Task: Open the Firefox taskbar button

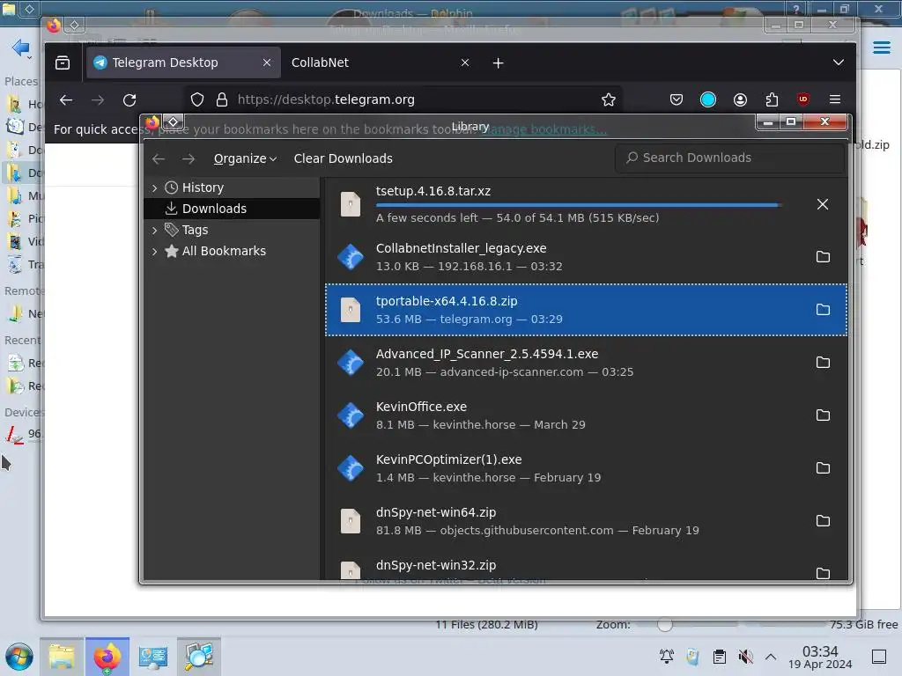Action: (x=107, y=657)
